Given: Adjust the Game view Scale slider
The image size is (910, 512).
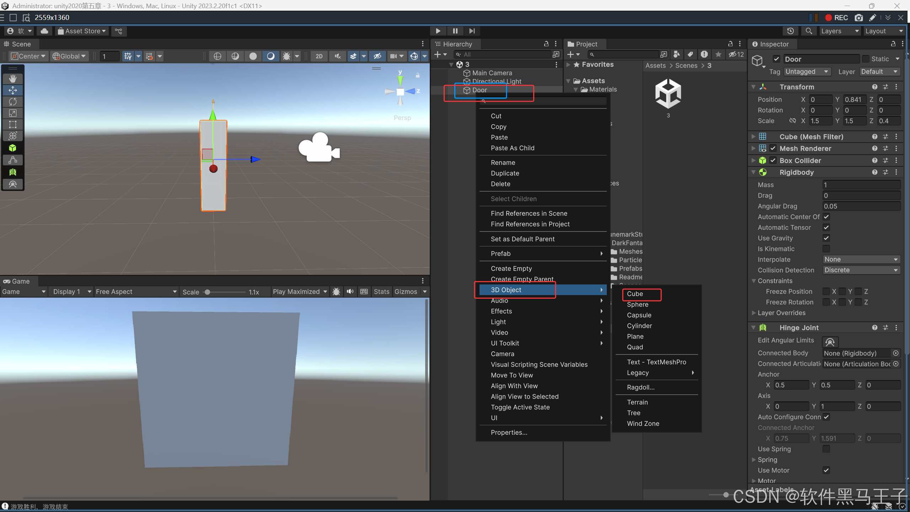Looking at the screenshot, I should pyautogui.click(x=208, y=292).
